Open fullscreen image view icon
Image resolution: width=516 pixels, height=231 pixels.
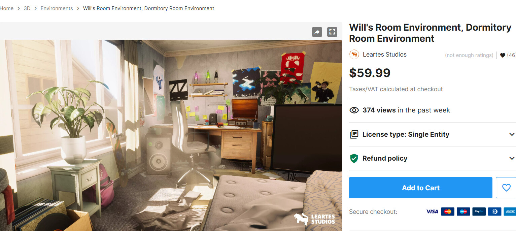tap(332, 32)
